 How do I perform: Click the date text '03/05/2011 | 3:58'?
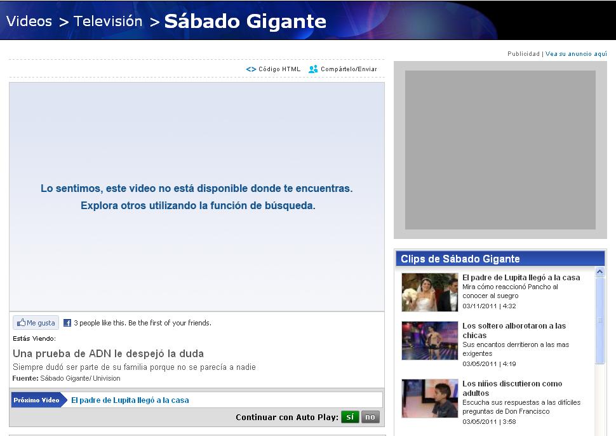click(x=489, y=422)
